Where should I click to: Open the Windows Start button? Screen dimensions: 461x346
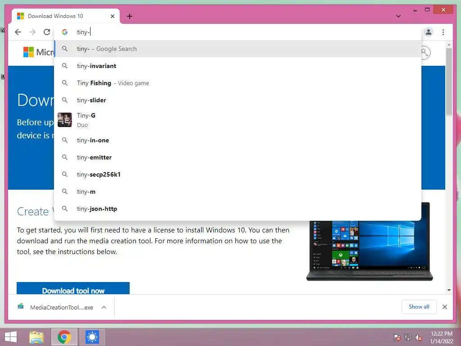[x=11, y=337]
